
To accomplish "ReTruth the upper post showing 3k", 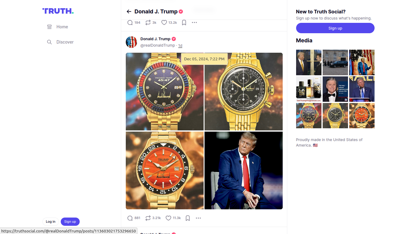I will tap(151, 23).
